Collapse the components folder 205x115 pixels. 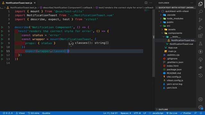(176, 33)
